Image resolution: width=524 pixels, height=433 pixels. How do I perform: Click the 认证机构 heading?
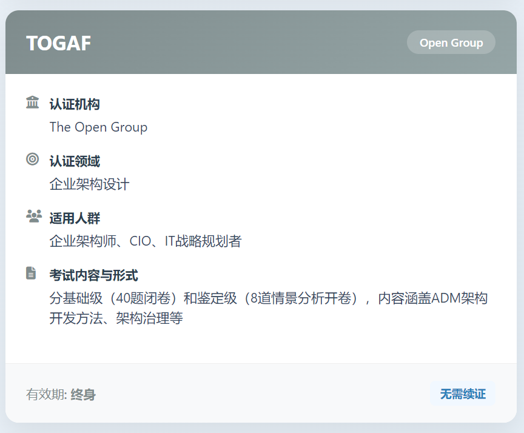75,104
